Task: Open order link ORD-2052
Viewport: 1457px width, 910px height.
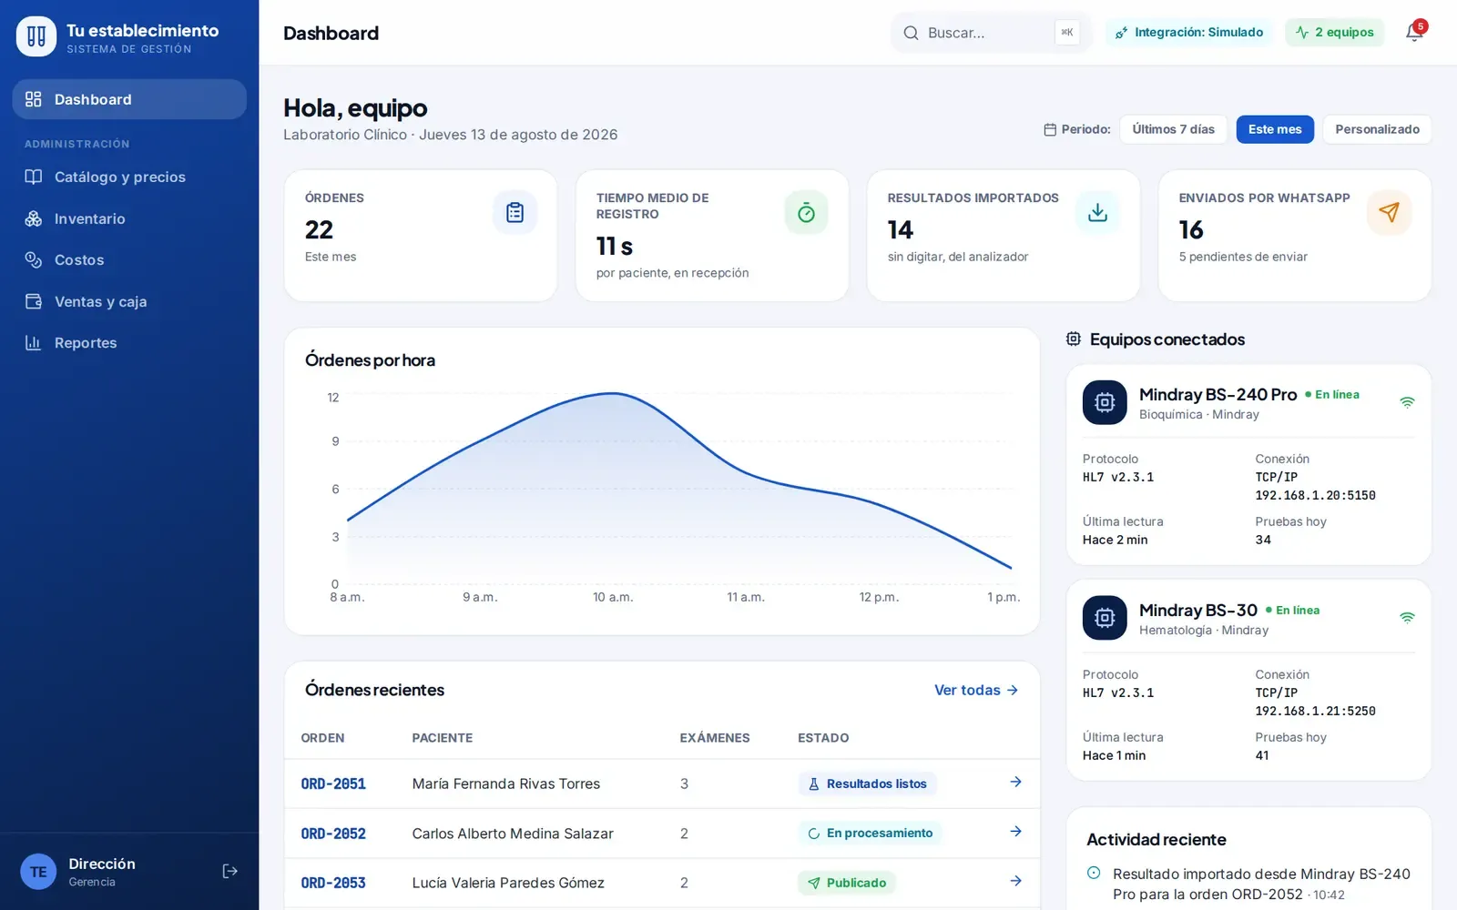Action: tap(333, 834)
